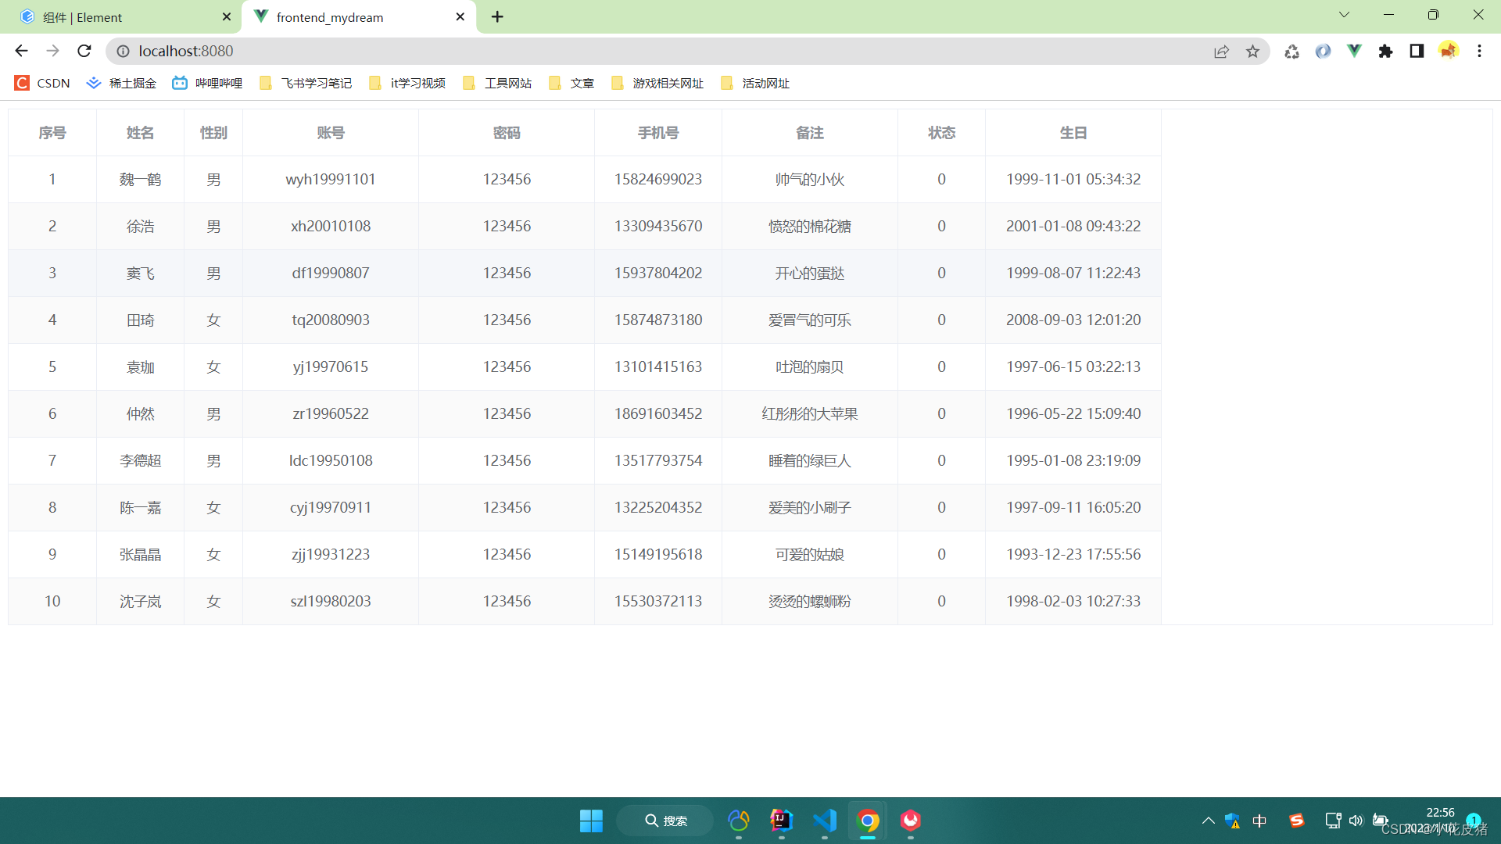This screenshot has height=844, width=1501.
Task: Open the it学习视频 bookmark folder
Action: coord(407,83)
